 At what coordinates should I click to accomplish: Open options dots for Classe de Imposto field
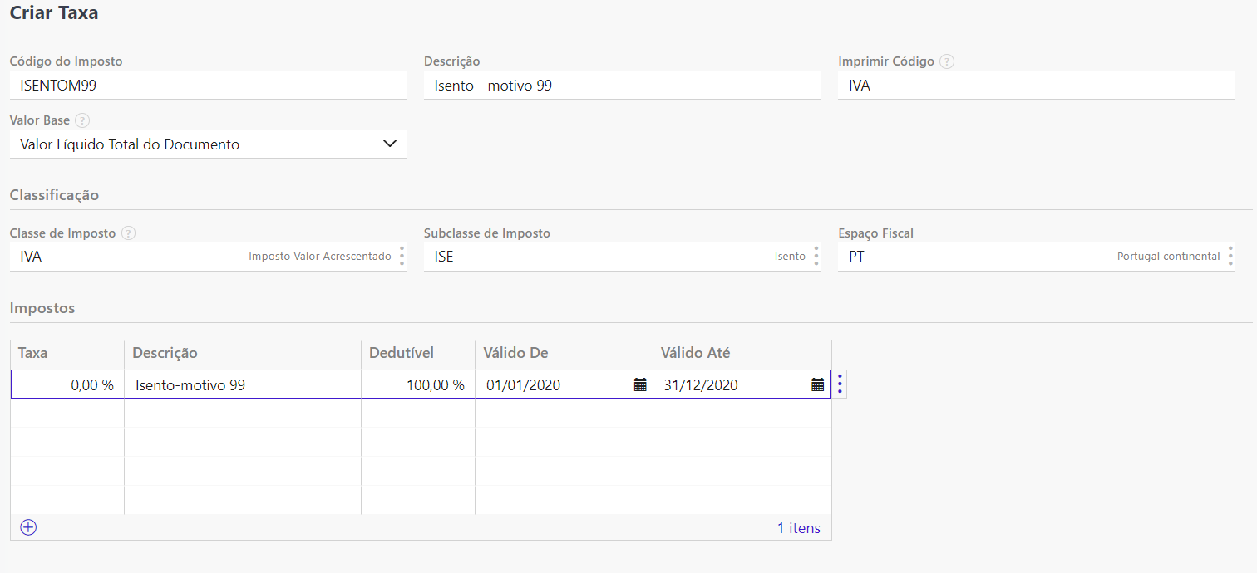[402, 257]
